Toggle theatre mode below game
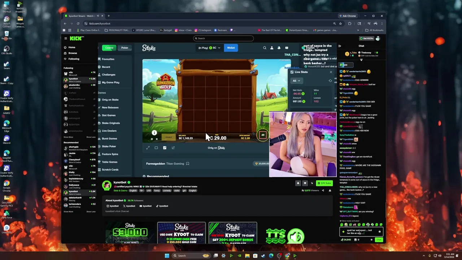462x260 pixels. [x=156, y=148]
